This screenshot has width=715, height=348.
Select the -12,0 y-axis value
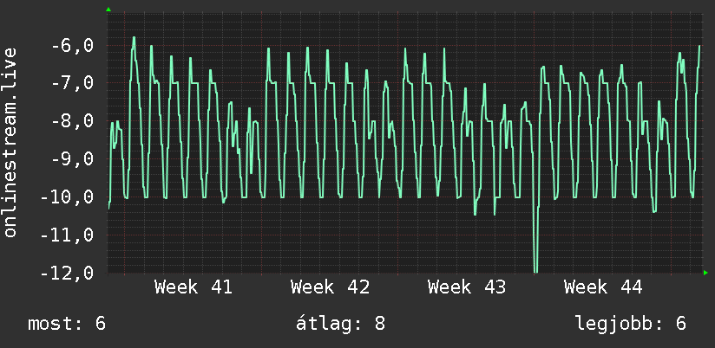(67, 274)
